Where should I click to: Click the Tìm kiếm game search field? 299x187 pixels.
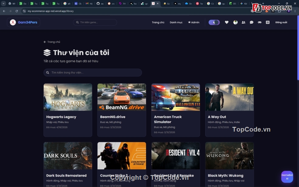coord(95,22)
